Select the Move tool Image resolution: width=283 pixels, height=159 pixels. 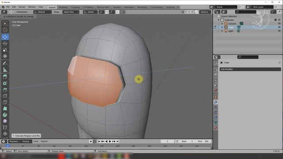pyautogui.click(x=5, y=37)
